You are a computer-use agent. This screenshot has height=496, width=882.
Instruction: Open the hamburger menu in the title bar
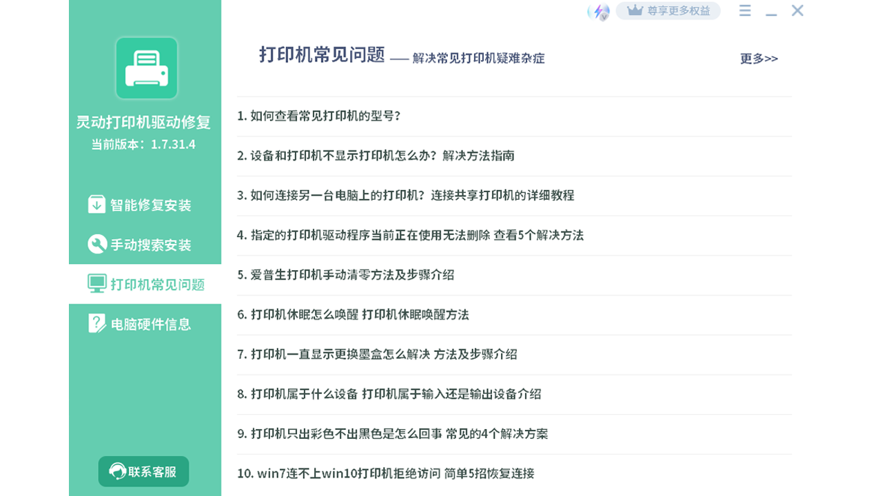(x=745, y=11)
